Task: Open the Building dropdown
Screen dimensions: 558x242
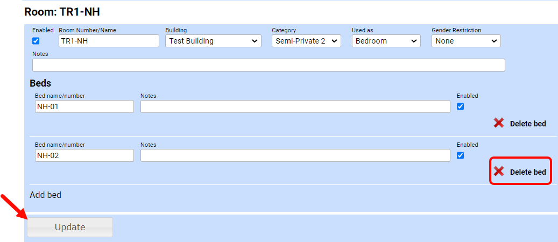Action: [213, 41]
